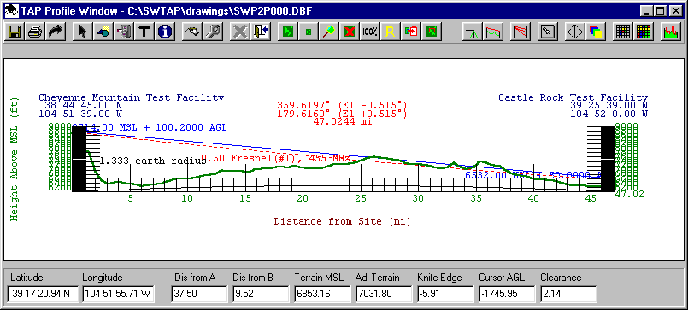Open the overlapping color squares icon
Image resolution: width=688 pixels, height=310 pixels.
coord(596,32)
